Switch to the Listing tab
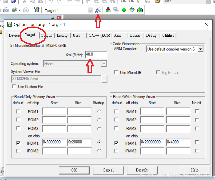215x180 pixels. coord(62,35)
